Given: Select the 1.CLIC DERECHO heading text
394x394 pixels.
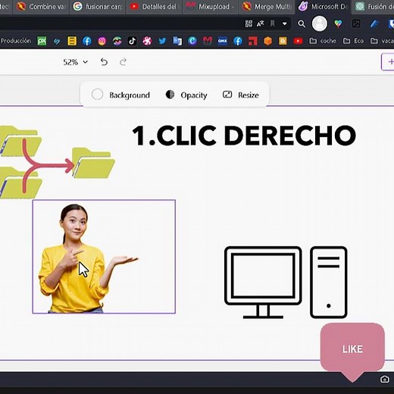Looking at the screenshot, I should click(x=244, y=136).
